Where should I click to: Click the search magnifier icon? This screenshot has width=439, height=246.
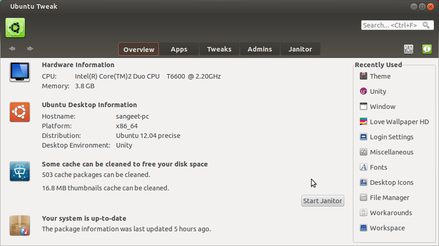[426, 25]
